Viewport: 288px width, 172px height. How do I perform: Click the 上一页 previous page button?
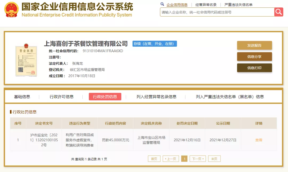point(171,159)
